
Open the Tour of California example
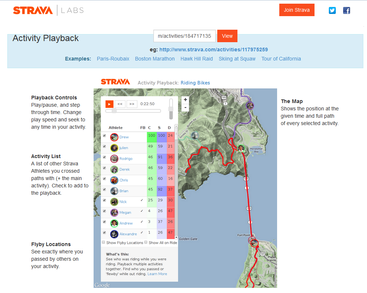[x=281, y=59]
